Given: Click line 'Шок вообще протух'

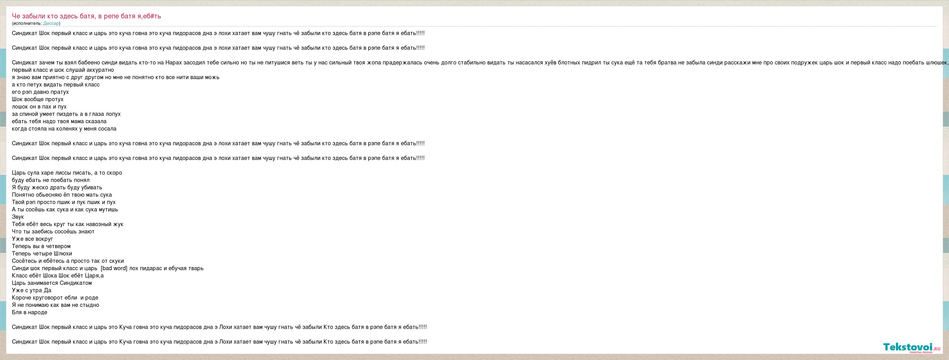Looking at the screenshot, I should click(x=38, y=99).
